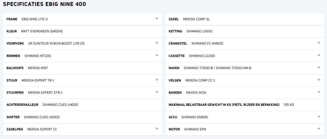Expand the STUURPEN row plus icon
The width and height of the screenshot is (327, 139).
pyautogui.click(x=157, y=92)
